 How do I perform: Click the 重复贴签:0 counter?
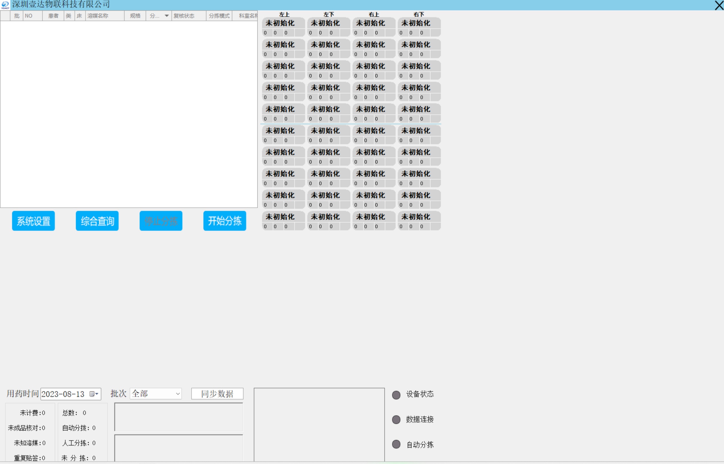click(x=30, y=458)
